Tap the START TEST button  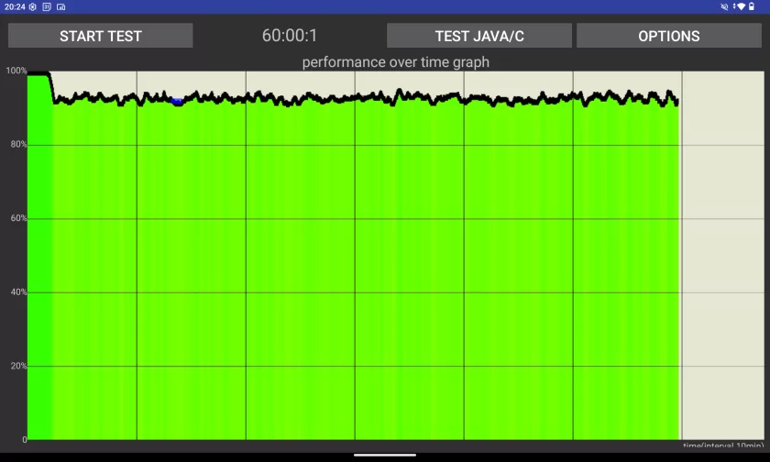pos(101,36)
